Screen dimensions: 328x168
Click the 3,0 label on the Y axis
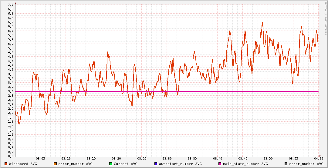(10, 91)
